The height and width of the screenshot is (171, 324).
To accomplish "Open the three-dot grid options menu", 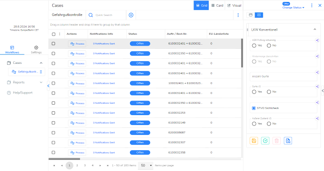I will (238, 15).
